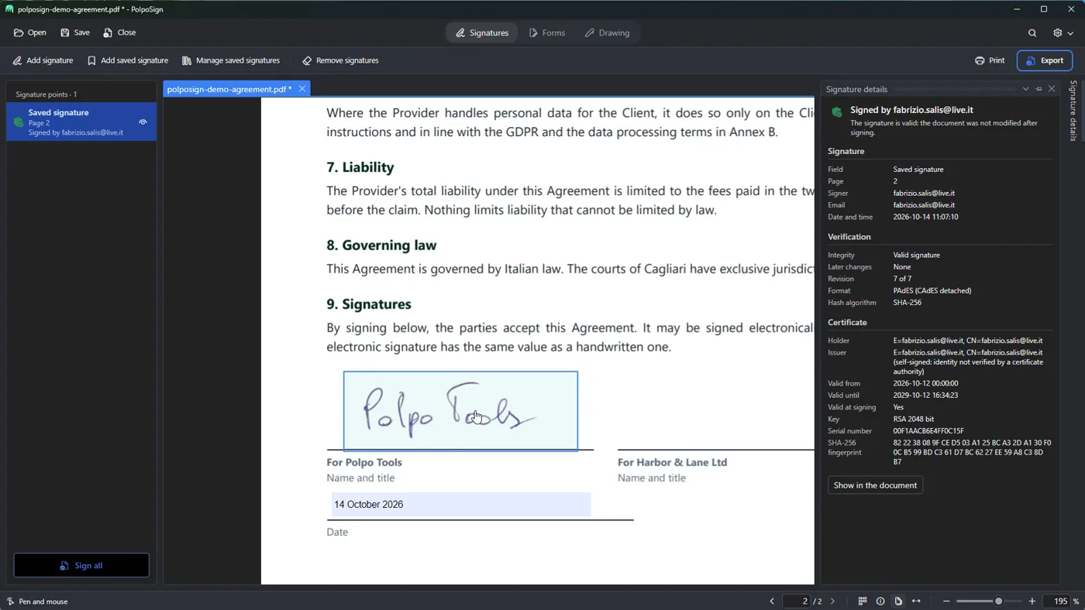
Task: Click the page number input box
Action: point(796,601)
